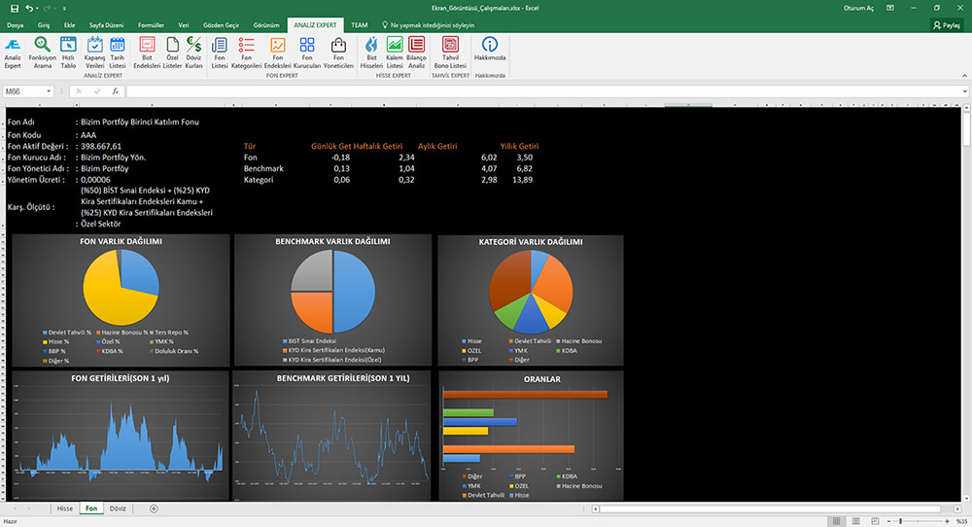
Task: Click the vertical scrollbar down arrow
Action: [966, 498]
